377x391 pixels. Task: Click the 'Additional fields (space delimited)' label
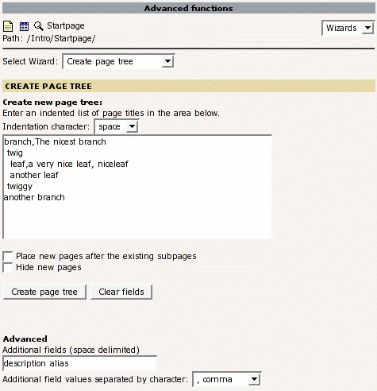[71, 350]
